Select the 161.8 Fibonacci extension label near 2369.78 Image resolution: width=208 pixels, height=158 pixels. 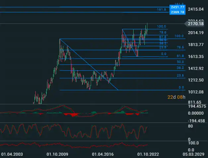click(x=161, y=10)
